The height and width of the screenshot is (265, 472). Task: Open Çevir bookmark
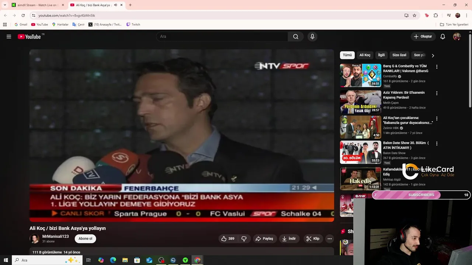pos(79,24)
